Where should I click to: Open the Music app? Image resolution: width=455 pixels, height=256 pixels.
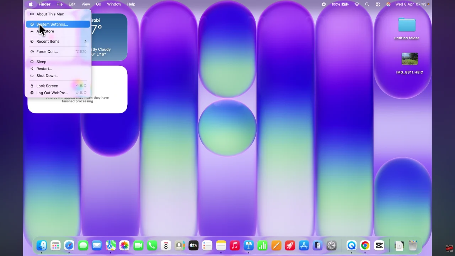235,245
